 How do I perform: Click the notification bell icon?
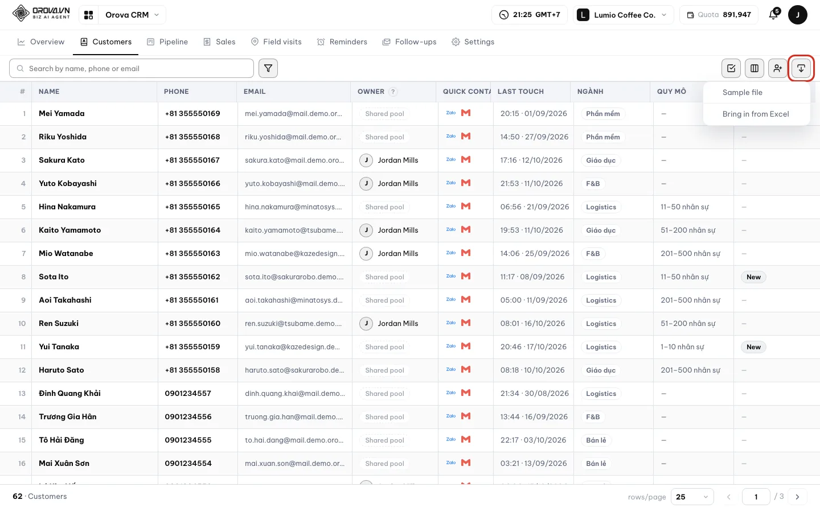tap(773, 15)
